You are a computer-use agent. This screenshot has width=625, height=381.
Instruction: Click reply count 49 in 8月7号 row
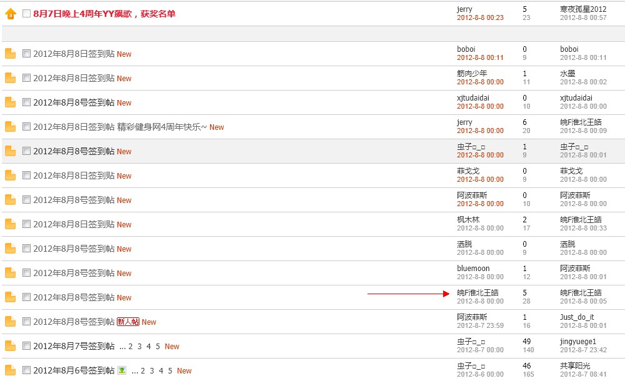coord(526,341)
